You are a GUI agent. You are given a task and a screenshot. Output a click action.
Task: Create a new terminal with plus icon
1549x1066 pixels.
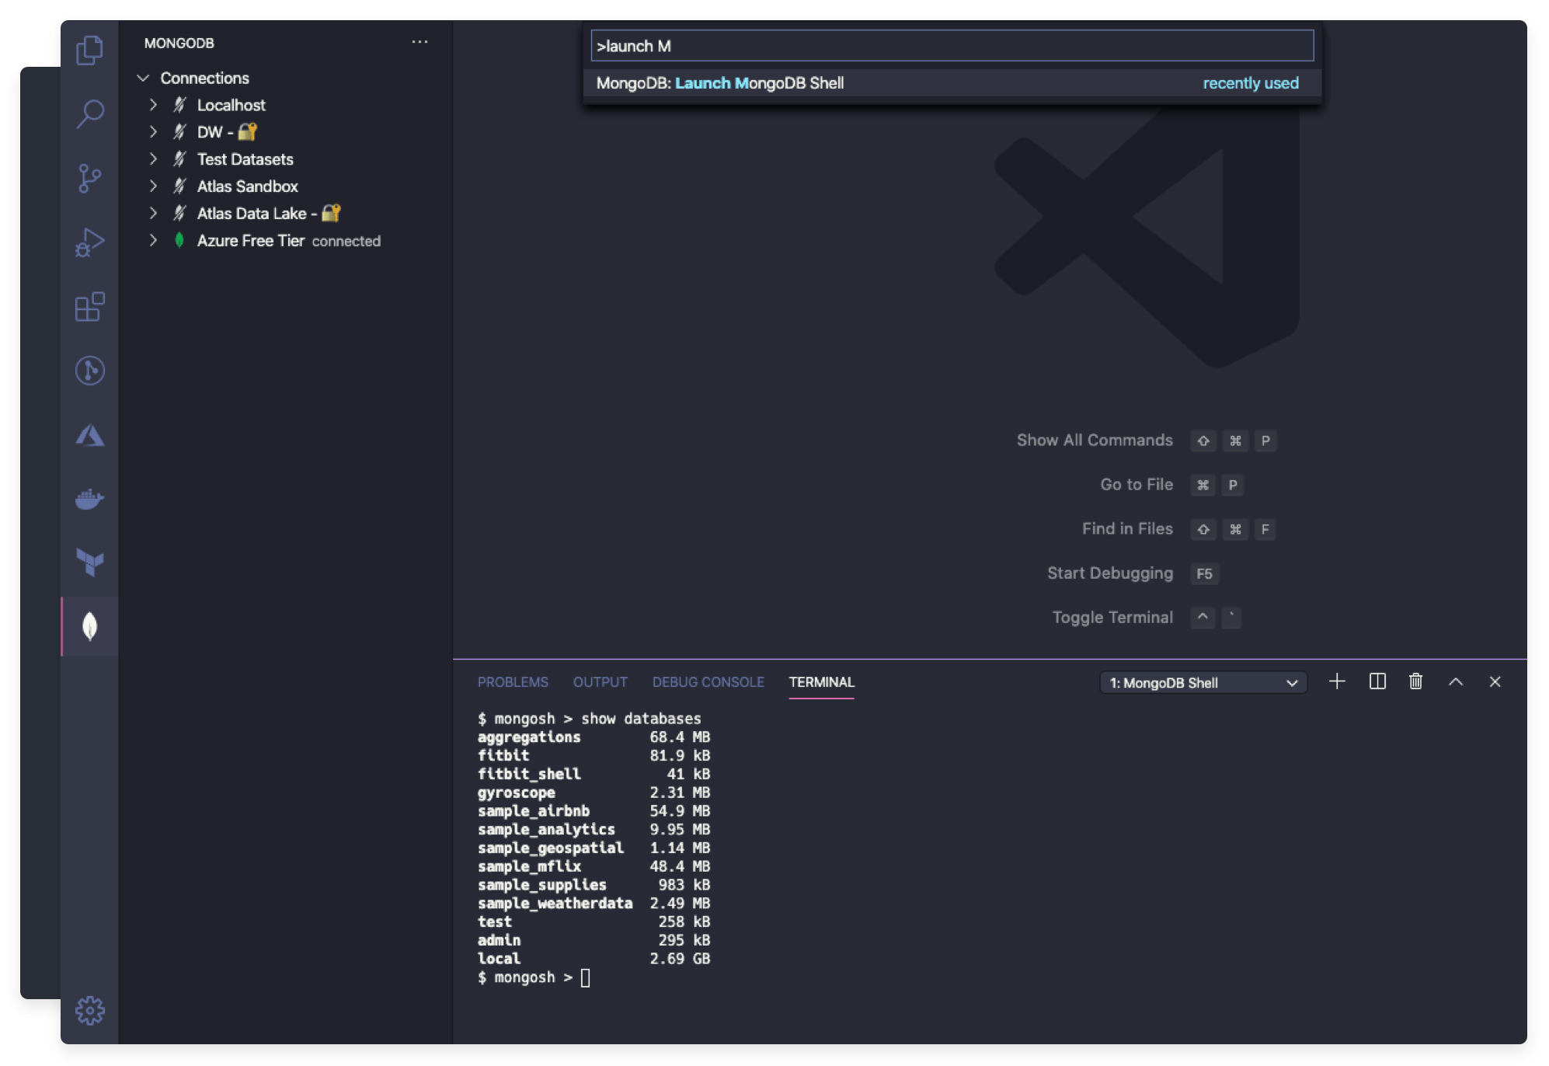pyautogui.click(x=1337, y=682)
